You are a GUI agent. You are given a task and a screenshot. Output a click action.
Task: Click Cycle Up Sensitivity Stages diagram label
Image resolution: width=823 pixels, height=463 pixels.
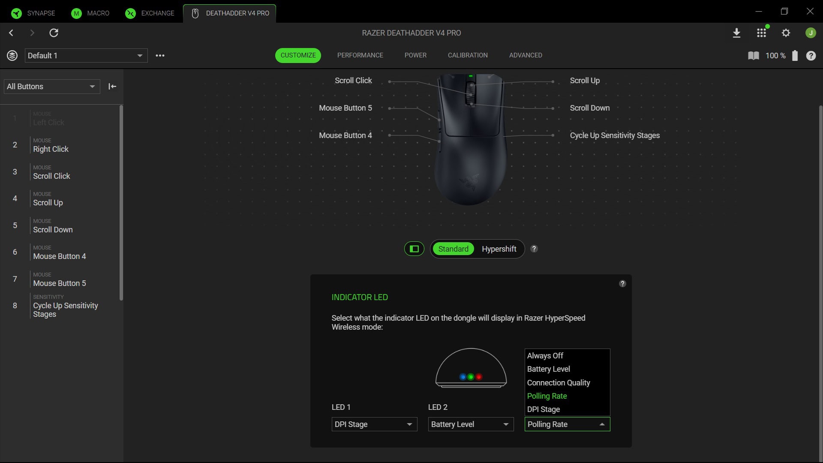(615, 135)
